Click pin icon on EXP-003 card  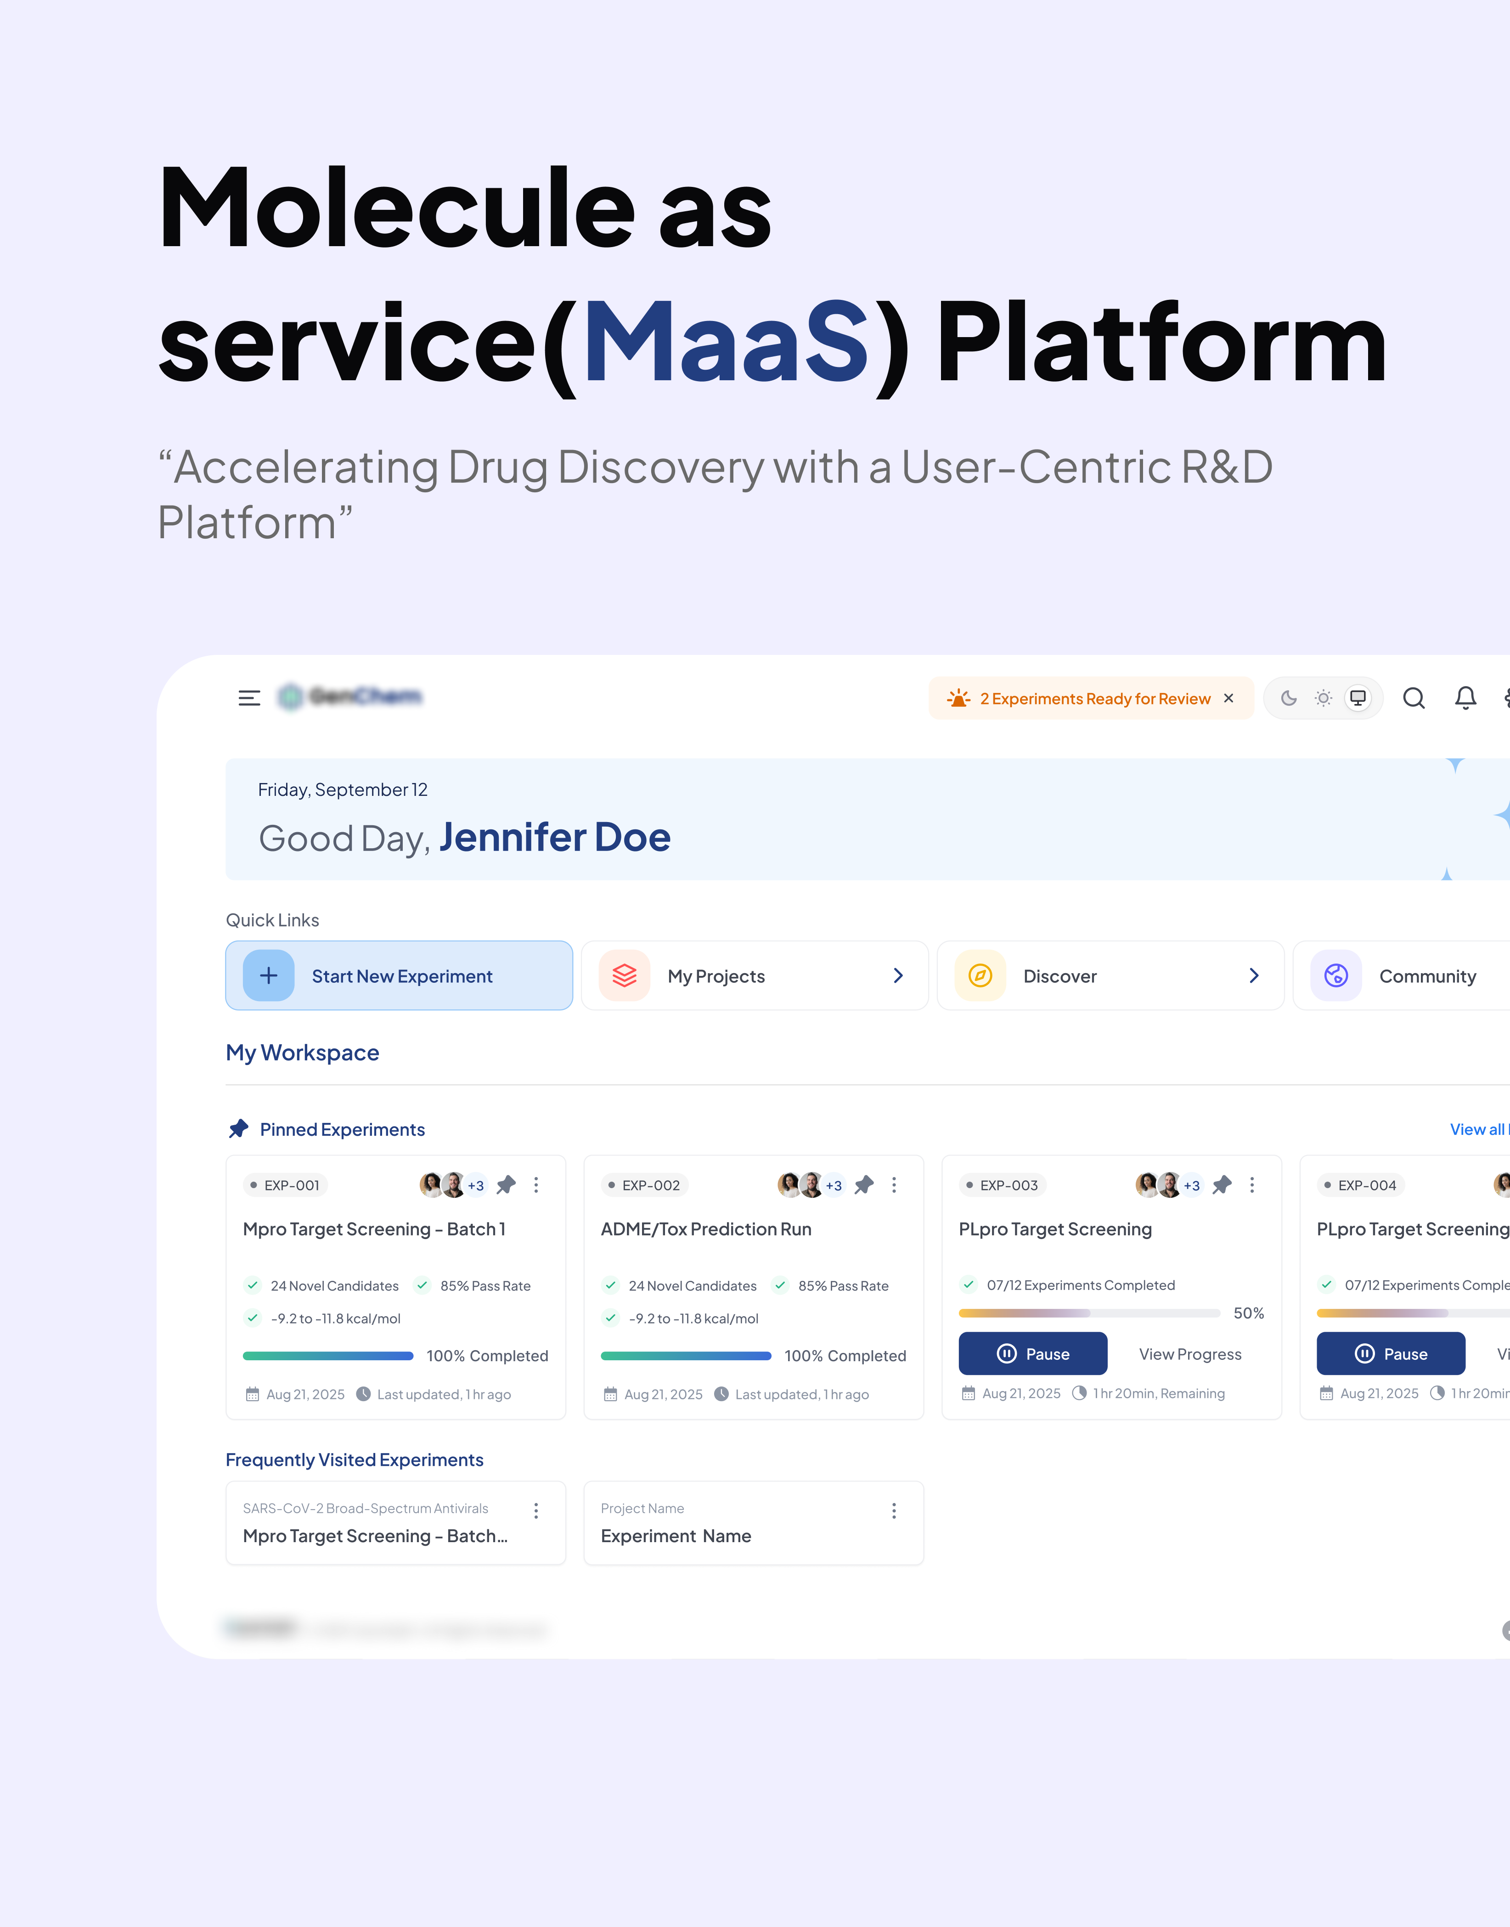1222,1185
